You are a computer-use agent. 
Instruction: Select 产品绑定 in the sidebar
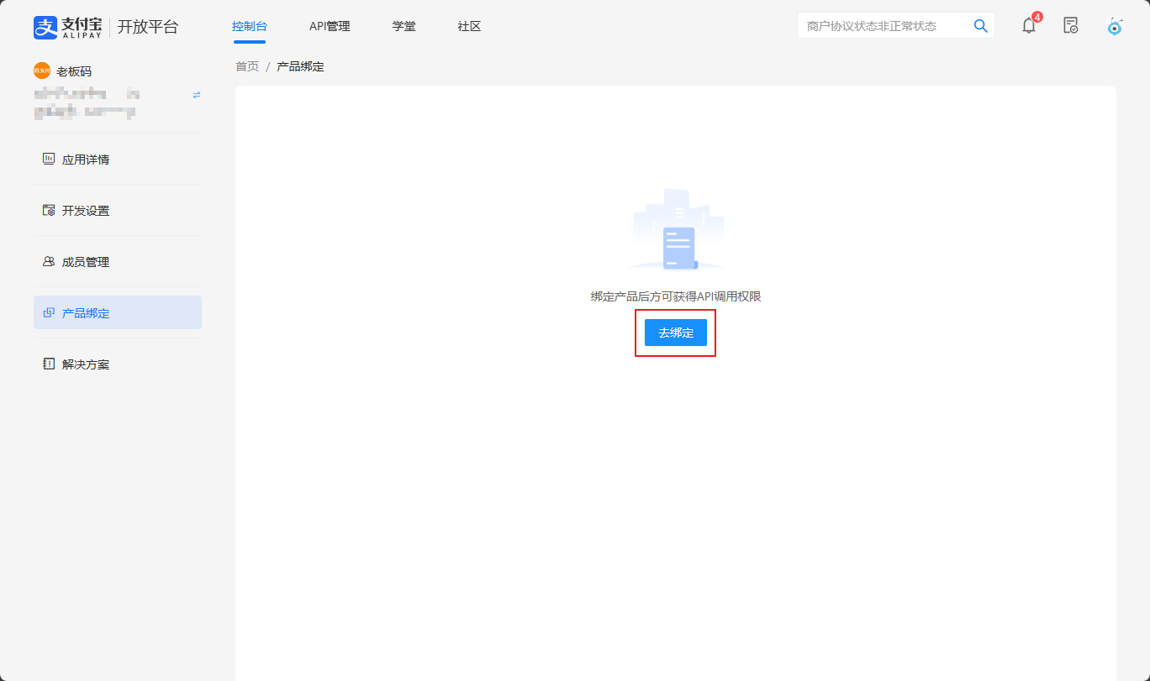tap(85, 313)
